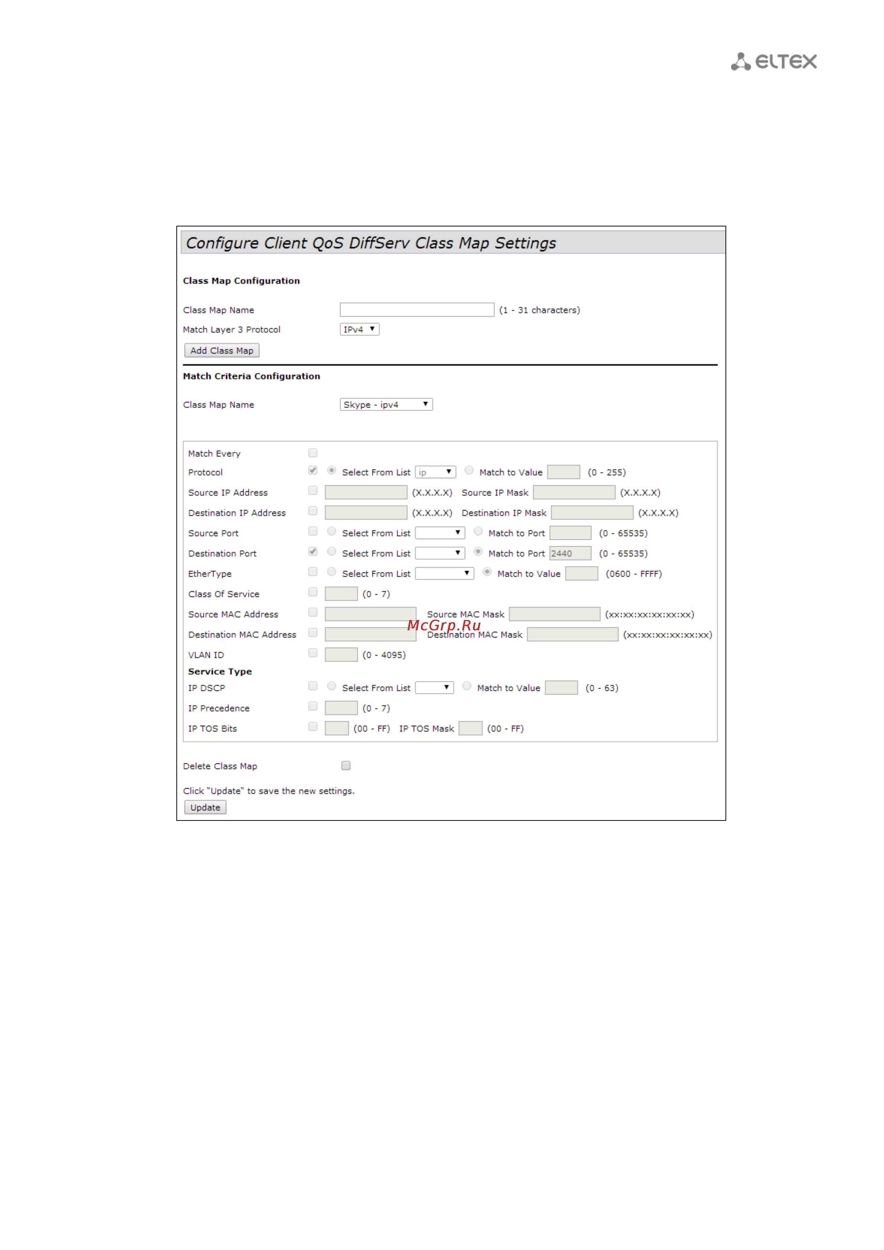884x1250 pixels.
Task: Select Protocol Match to Value radio button
Action: (469, 470)
